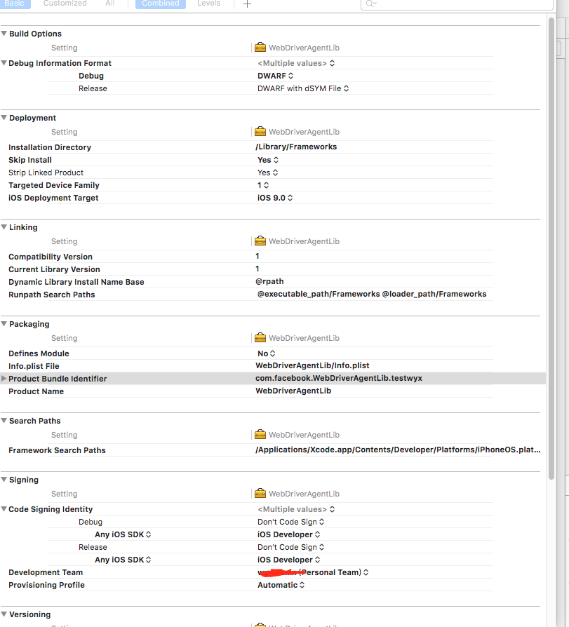Click the WebDriverAgentLib toolbox icon in the Search Paths section

click(260, 435)
